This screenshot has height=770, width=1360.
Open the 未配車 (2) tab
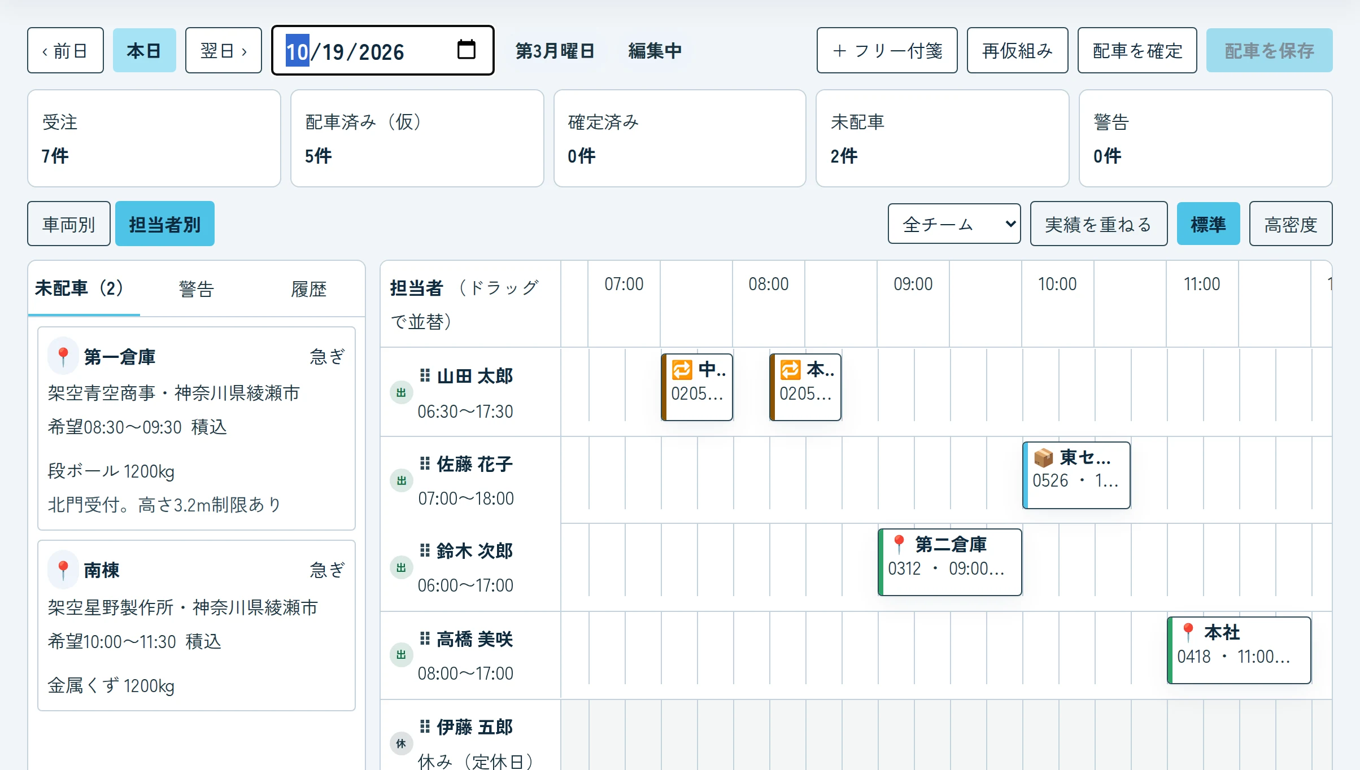[x=84, y=288]
